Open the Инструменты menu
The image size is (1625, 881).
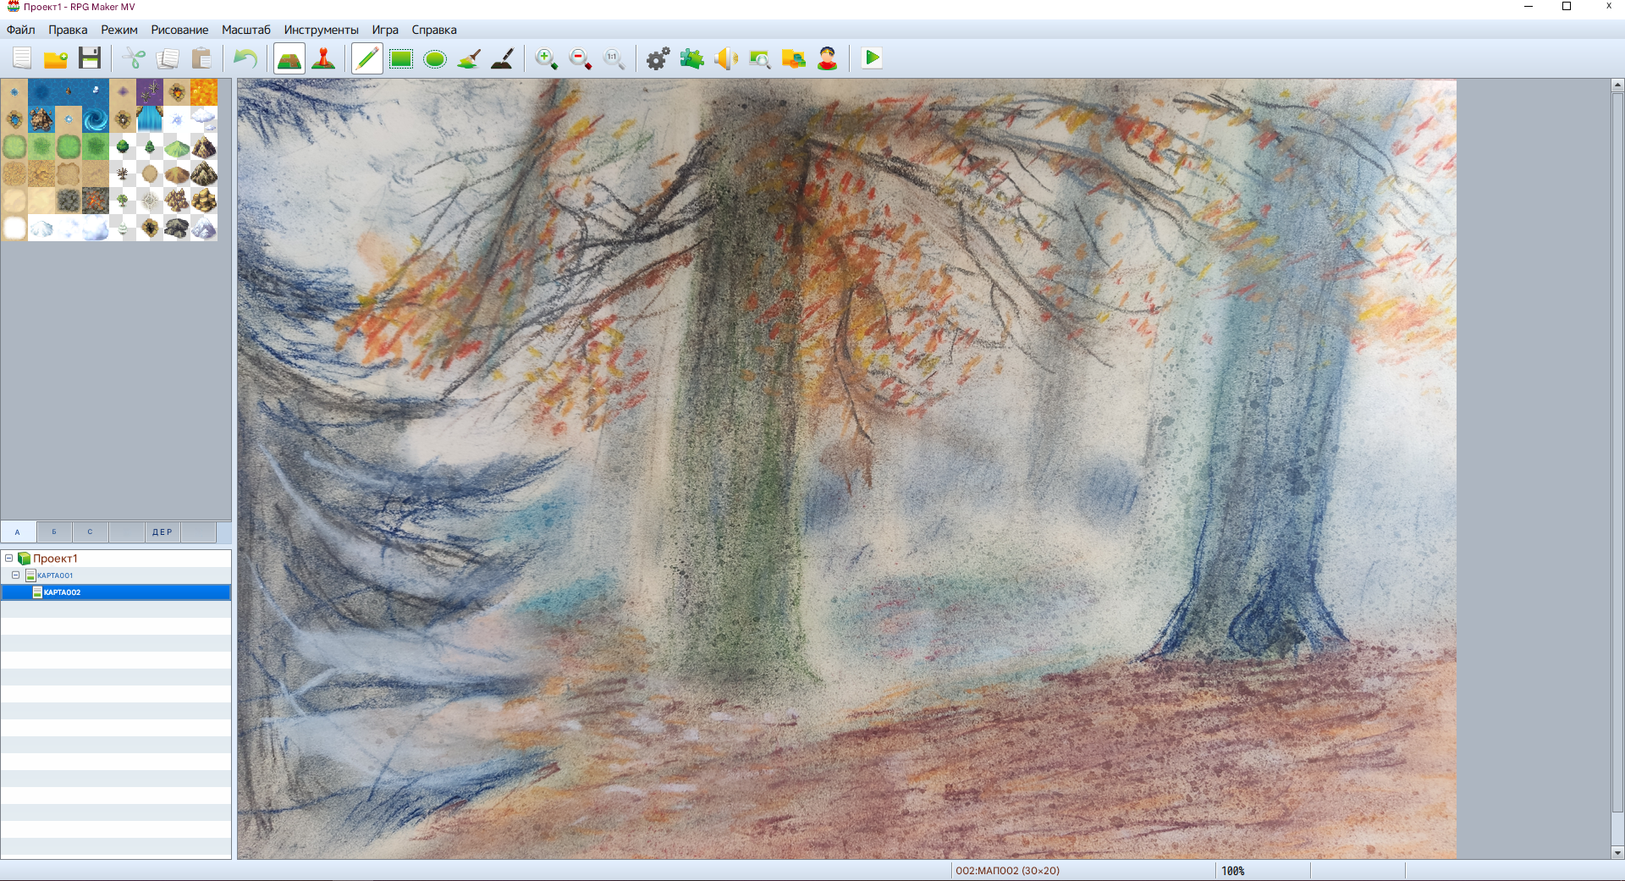322,30
